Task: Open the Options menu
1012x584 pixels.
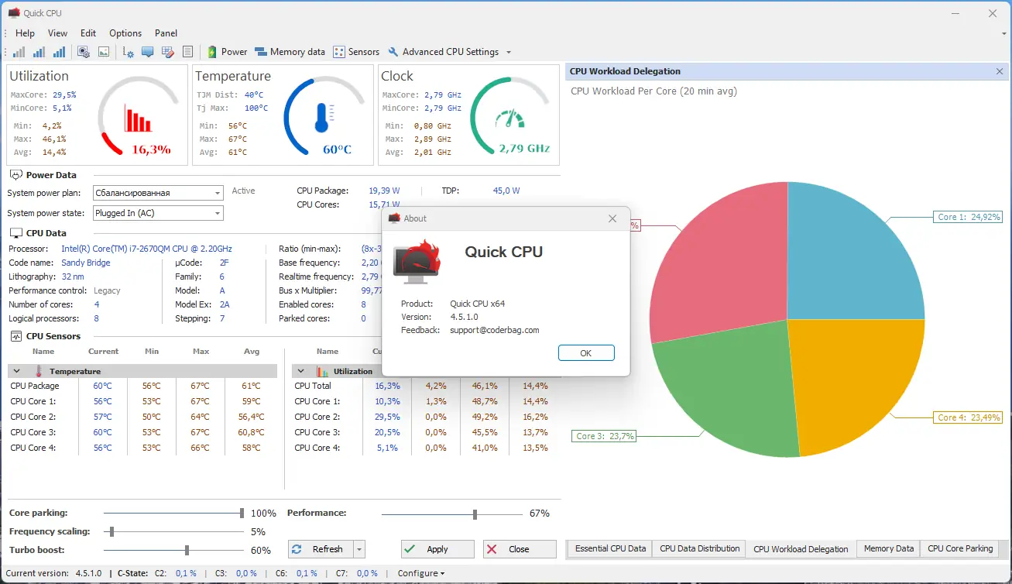Action: [x=125, y=33]
